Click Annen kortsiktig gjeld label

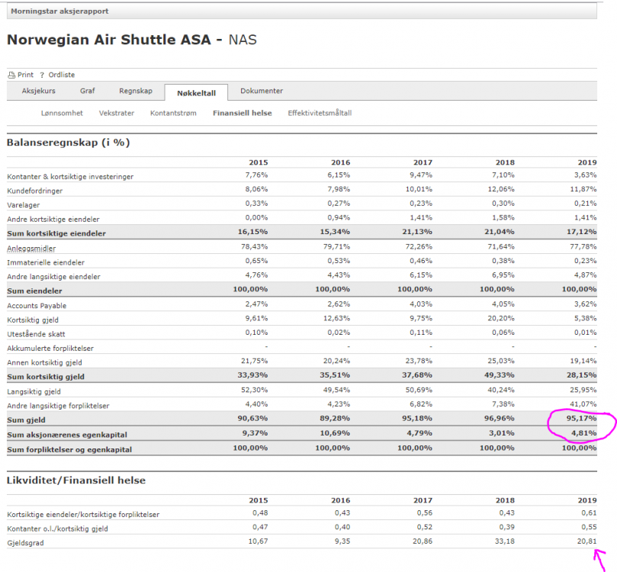click(44, 363)
